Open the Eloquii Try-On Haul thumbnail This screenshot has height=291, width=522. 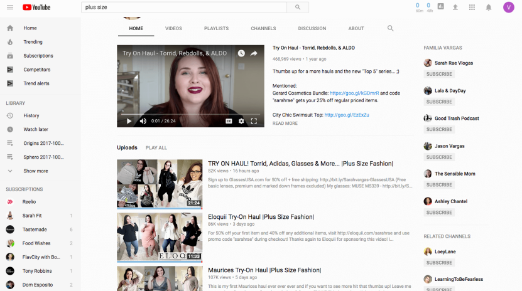[160, 237]
